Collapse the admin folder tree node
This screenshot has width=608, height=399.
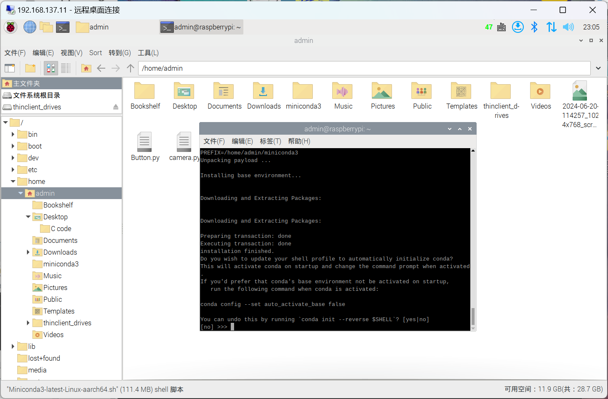coord(21,193)
